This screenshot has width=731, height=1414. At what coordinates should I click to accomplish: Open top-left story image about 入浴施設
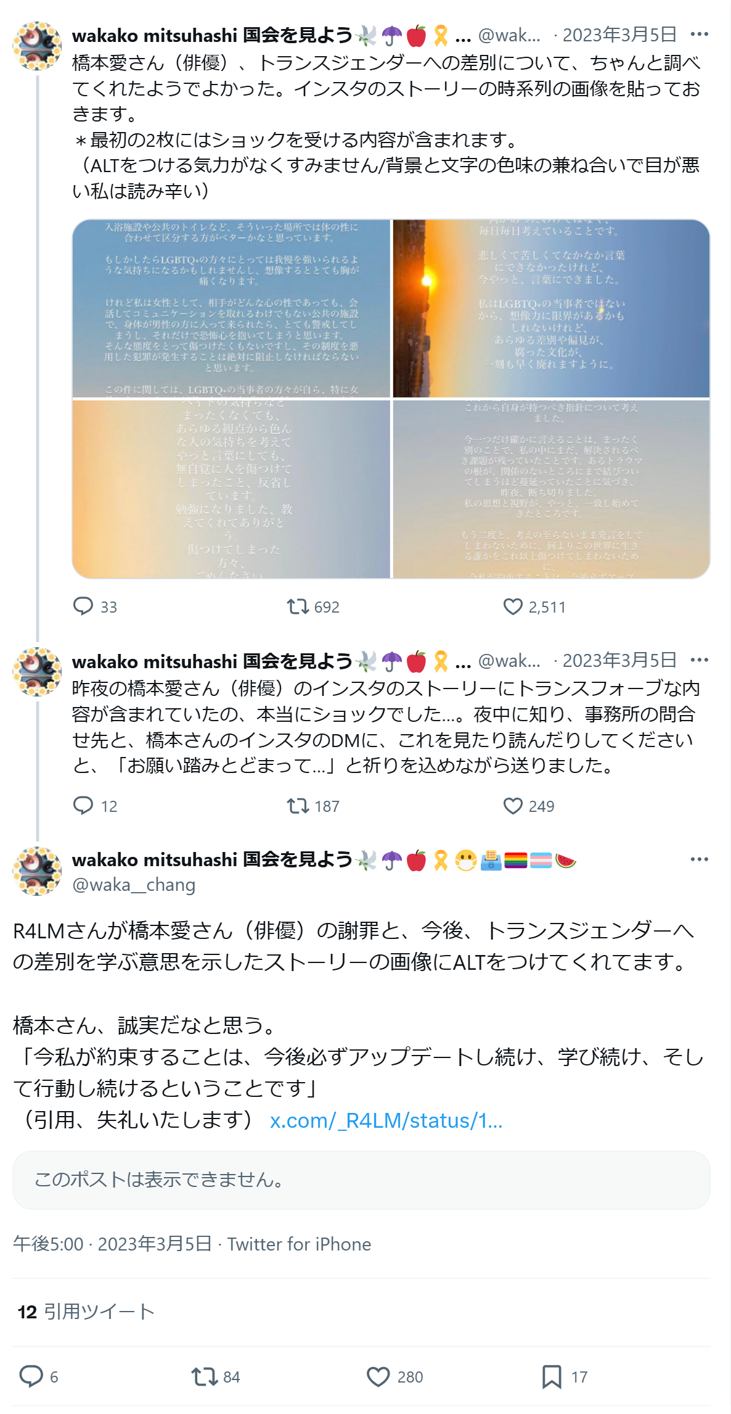click(232, 308)
